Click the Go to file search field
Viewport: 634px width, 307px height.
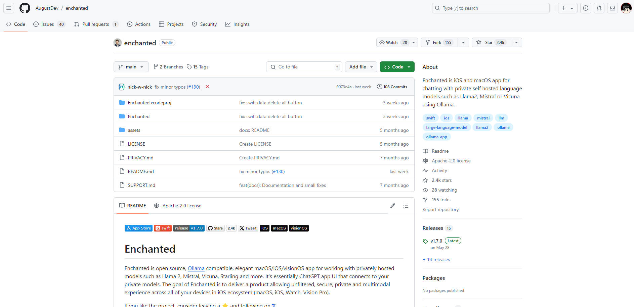pos(304,67)
